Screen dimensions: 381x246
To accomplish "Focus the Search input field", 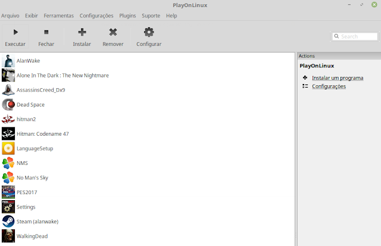I will coord(355,36).
